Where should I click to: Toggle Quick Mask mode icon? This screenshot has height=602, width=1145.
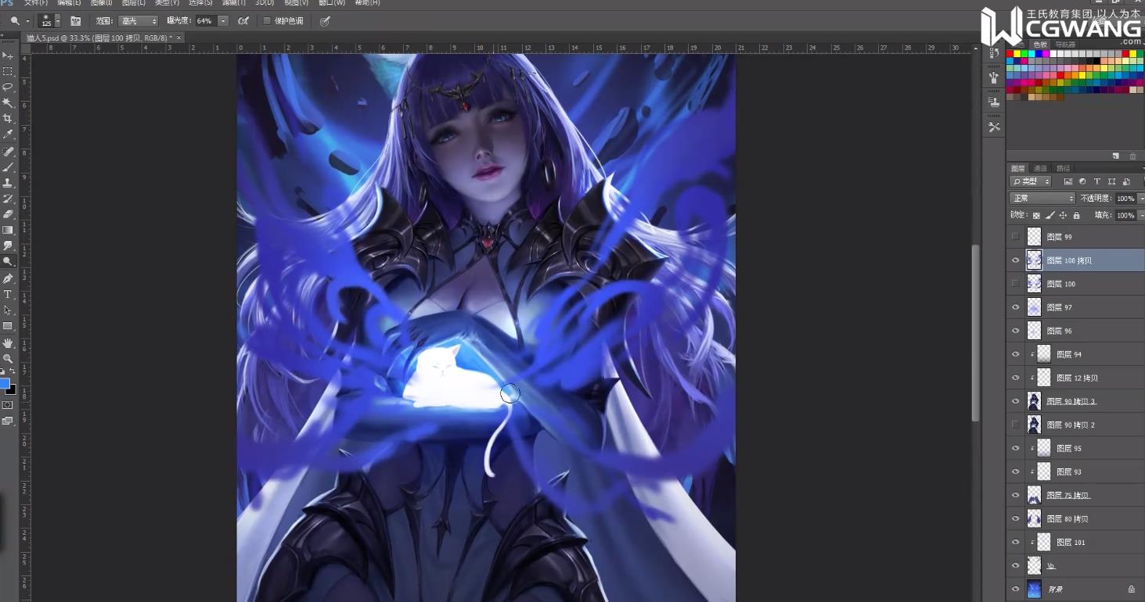(8, 405)
